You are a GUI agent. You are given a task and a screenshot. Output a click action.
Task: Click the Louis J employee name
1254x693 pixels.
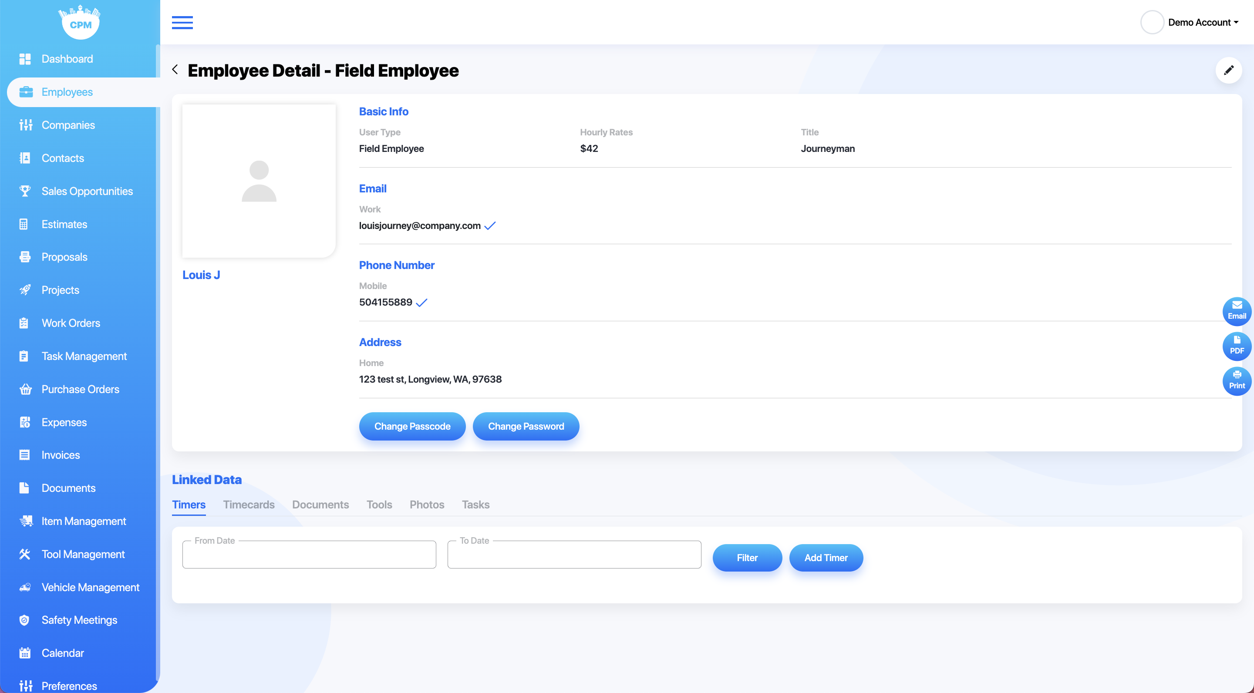point(201,275)
